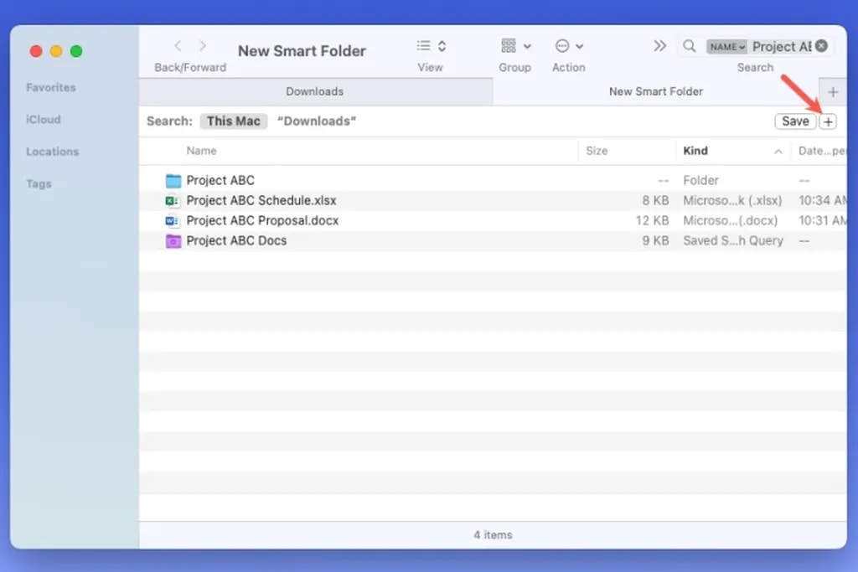
Task: Click Save to save the smart folder
Action: tap(794, 121)
